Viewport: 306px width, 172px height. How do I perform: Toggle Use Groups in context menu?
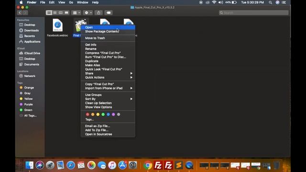108,95
